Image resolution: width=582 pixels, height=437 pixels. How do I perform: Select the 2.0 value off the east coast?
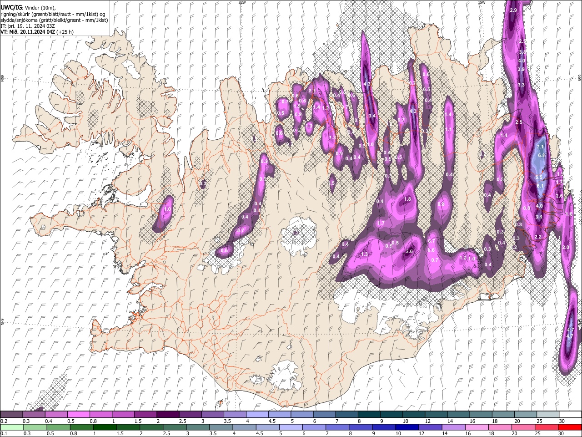pos(566,247)
